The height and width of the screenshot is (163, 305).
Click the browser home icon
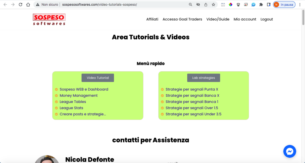point(28,5)
